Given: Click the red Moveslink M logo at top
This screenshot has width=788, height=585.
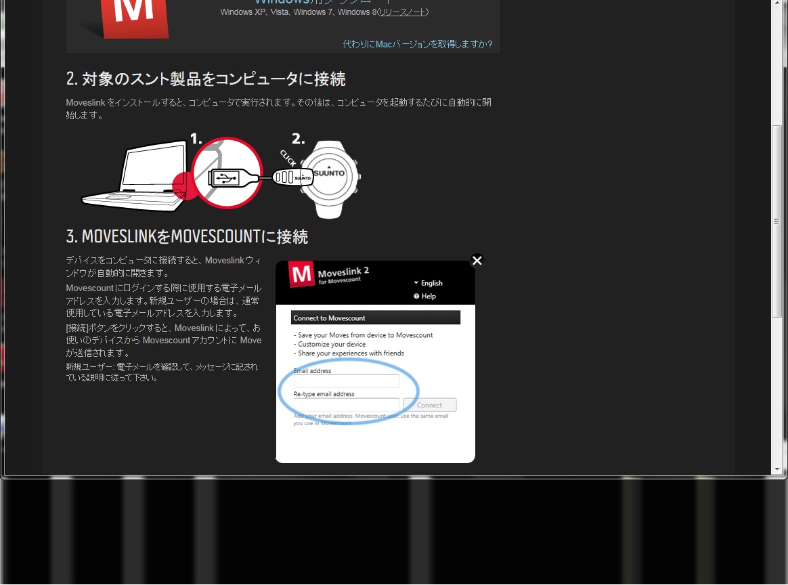Looking at the screenshot, I should pyautogui.click(x=135, y=18).
